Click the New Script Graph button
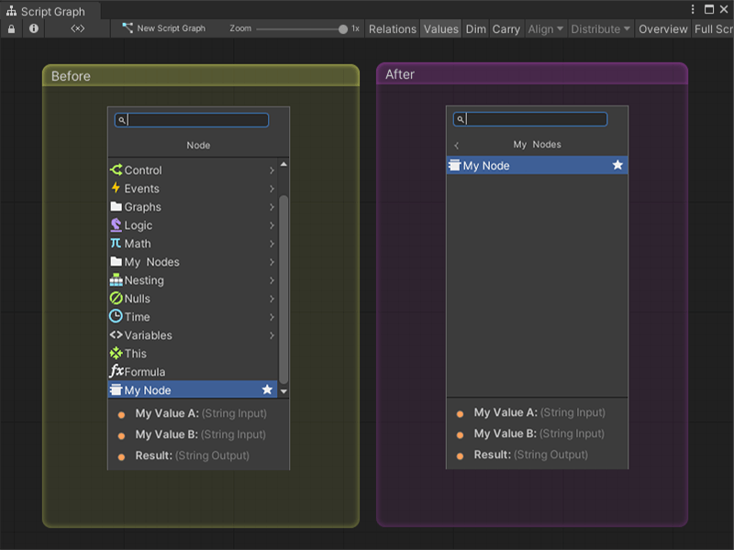734x550 pixels. (171, 28)
